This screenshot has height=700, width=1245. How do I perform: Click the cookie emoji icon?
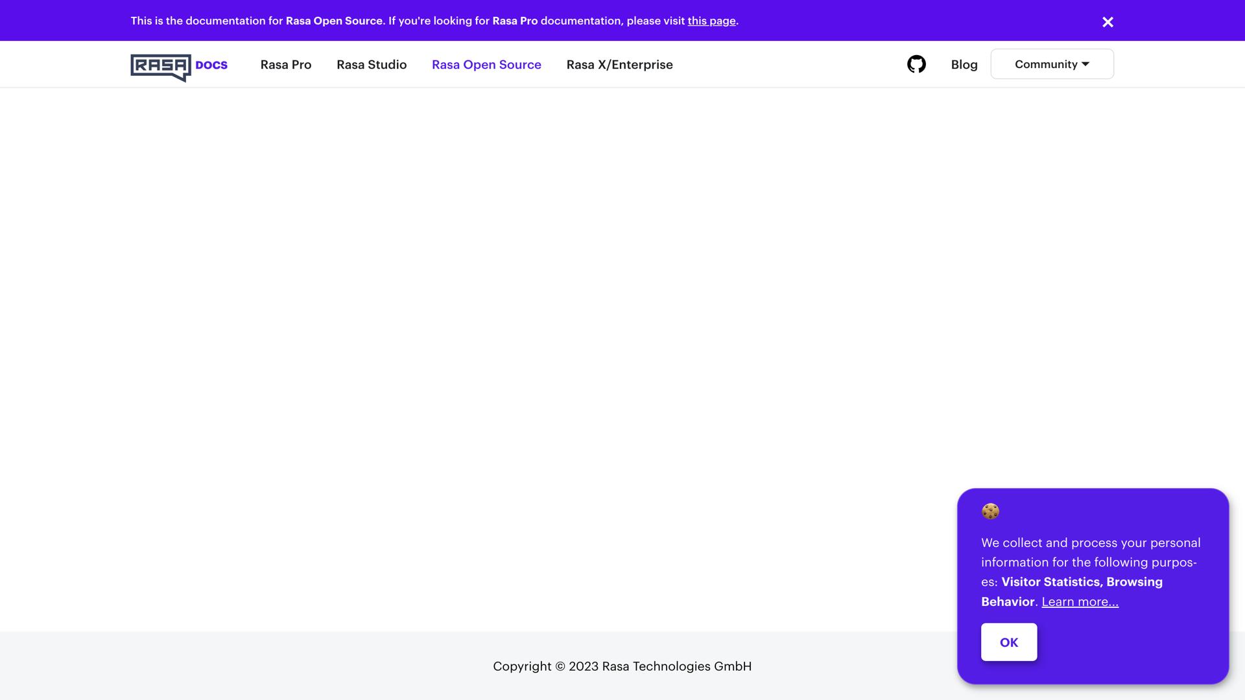point(990,511)
